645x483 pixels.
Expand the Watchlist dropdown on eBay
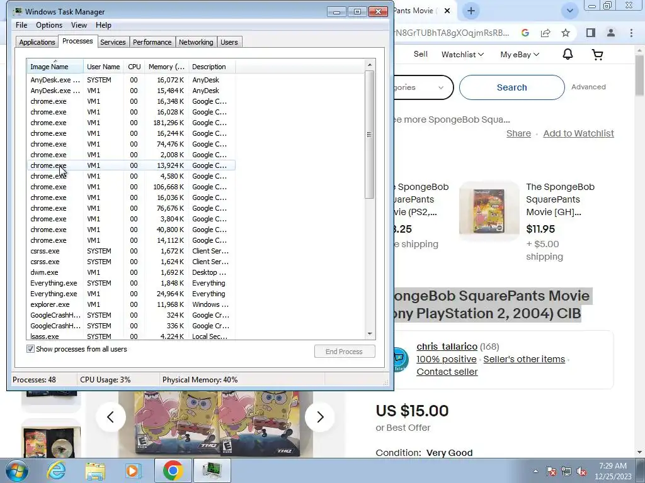[x=462, y=54]
